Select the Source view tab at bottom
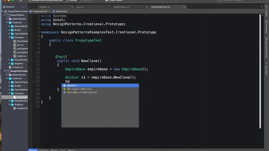This screenshot has width=269, height=151. coord(33,150)
